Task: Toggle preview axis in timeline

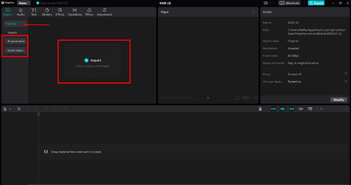Action: [301, 109]
